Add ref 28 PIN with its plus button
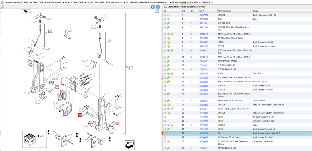 pos(164,133)
